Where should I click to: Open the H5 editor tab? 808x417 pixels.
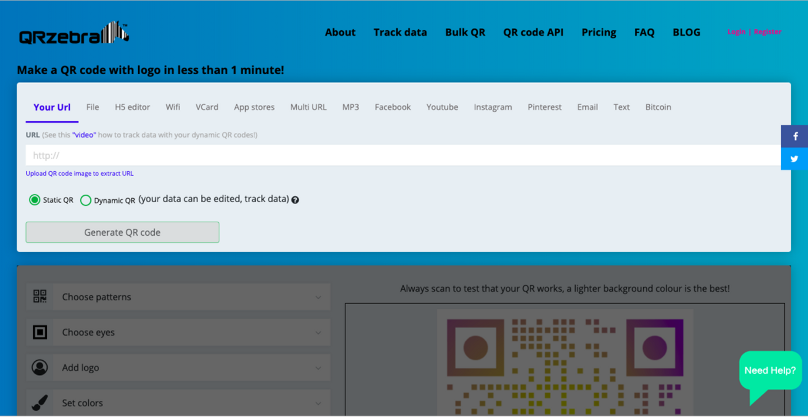pyautogui.click(x=132, y=107)
